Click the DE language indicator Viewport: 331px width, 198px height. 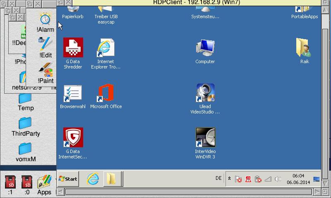[218, 178]
